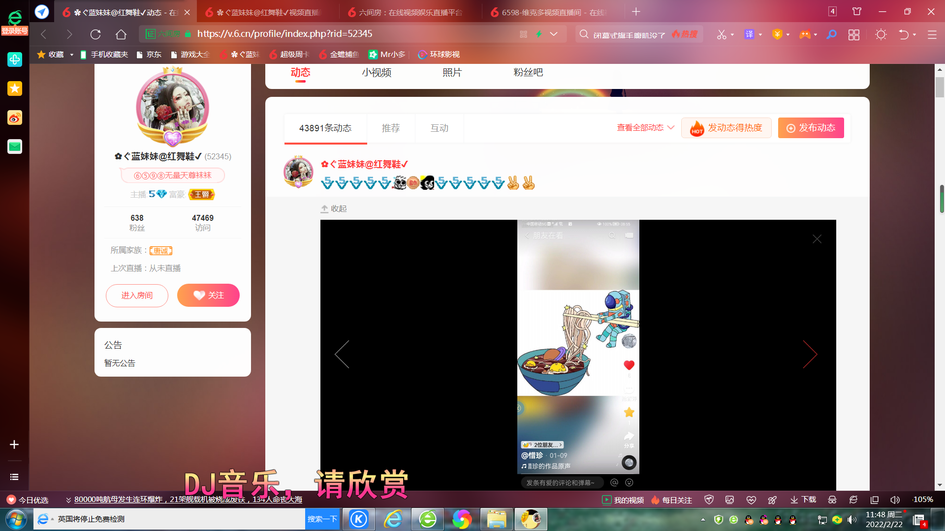The width and height of the screenshot is (945, 531).
Task: Switch to the 六间房 browser tab
Action: click(x=410, y=12)
